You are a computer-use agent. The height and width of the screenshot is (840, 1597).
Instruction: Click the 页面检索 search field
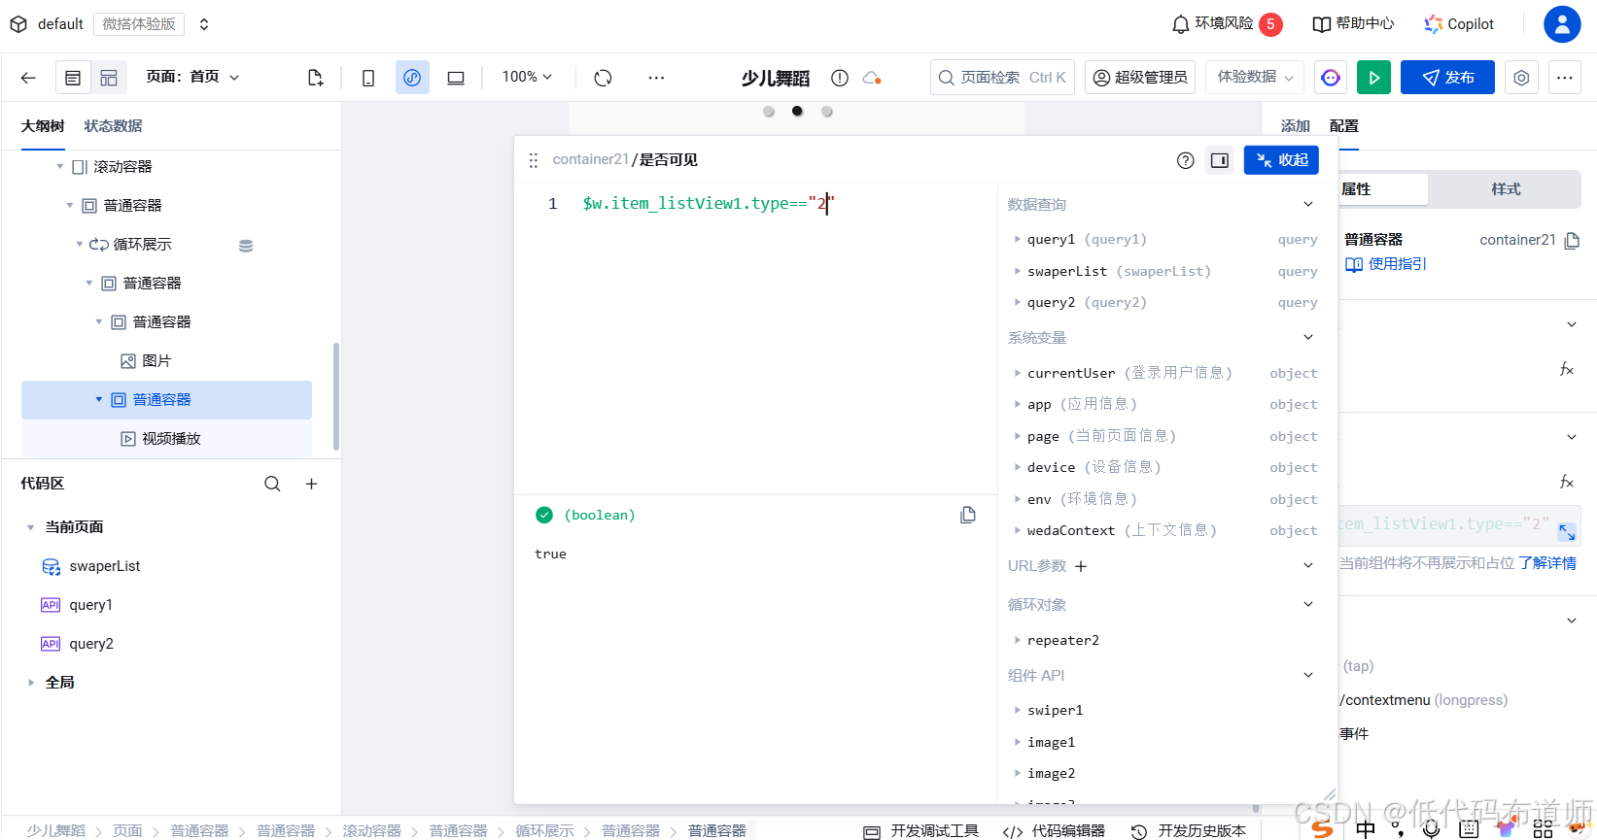(1002, 78)
